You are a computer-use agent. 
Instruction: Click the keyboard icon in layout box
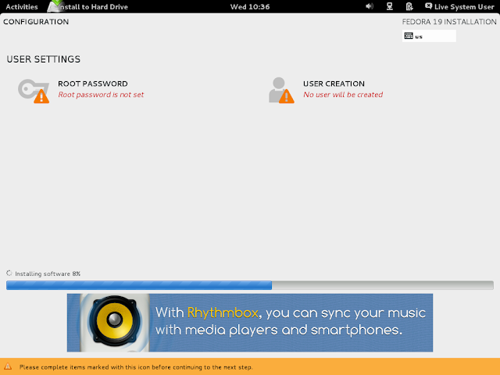click(x=409, y=36)
